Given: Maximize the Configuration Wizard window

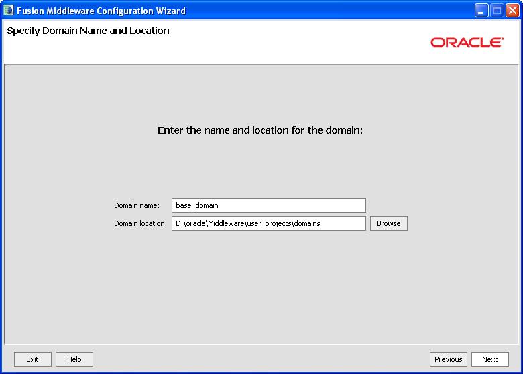Looking at the screenshot, I should pos(497,11).
